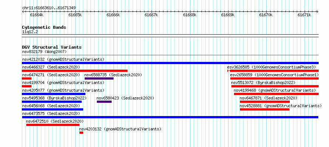Click the blue bar under nsv6456068
329x147 pixels.
click(52, 109)
